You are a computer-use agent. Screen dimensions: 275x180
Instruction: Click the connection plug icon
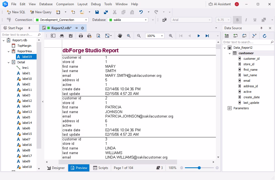9,20
